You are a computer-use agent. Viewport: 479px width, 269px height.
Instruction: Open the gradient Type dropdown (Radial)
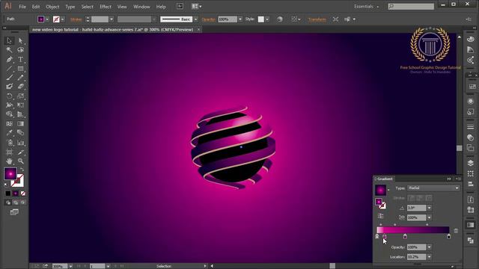pos(433,188)
